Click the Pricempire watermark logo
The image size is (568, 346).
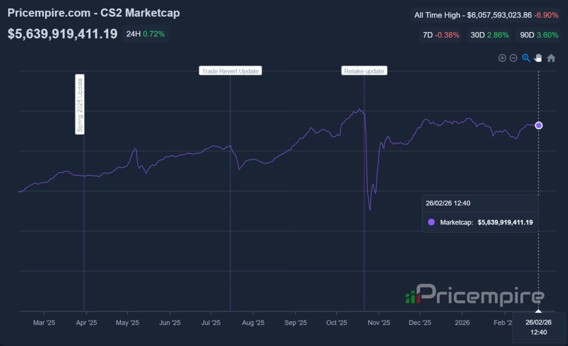click(x=474, y=295)
